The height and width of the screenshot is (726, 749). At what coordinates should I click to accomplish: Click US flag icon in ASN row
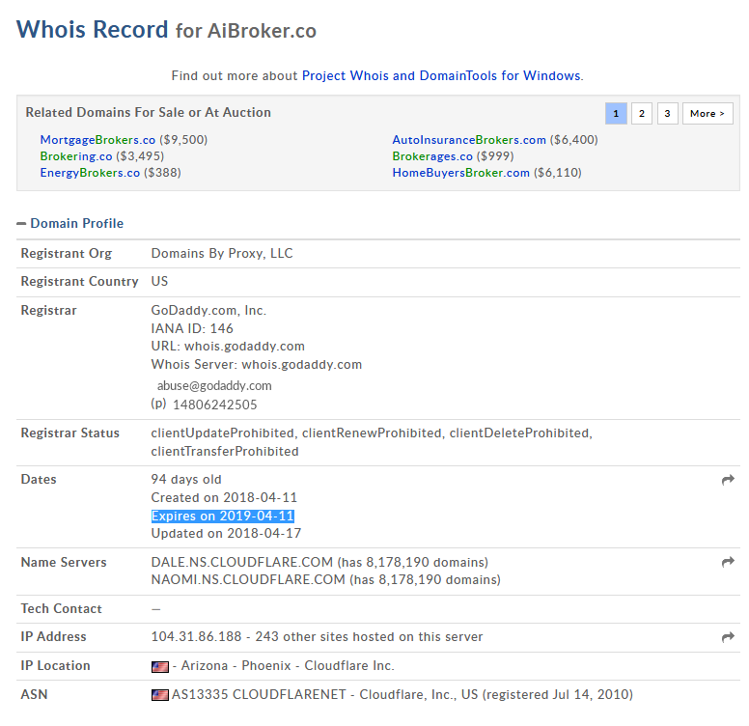coord(160,695)
